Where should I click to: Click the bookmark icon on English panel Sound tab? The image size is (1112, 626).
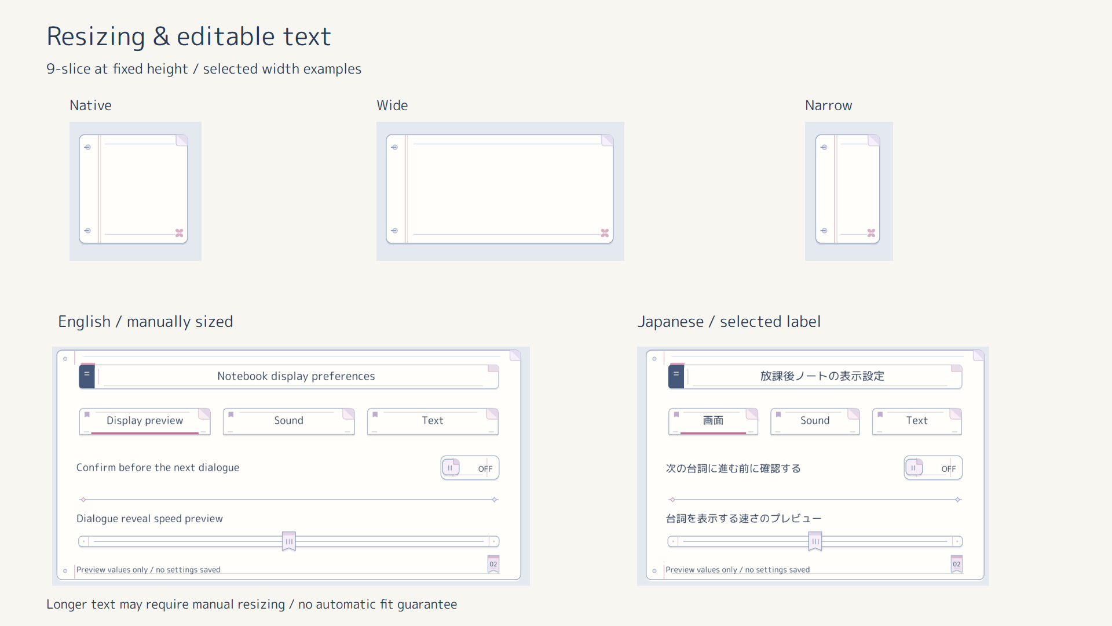[231, 414]
